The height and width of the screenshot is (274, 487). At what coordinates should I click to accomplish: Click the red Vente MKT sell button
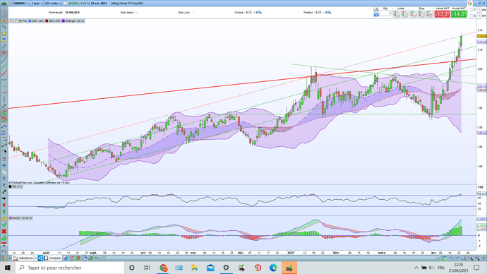point(443,14)
